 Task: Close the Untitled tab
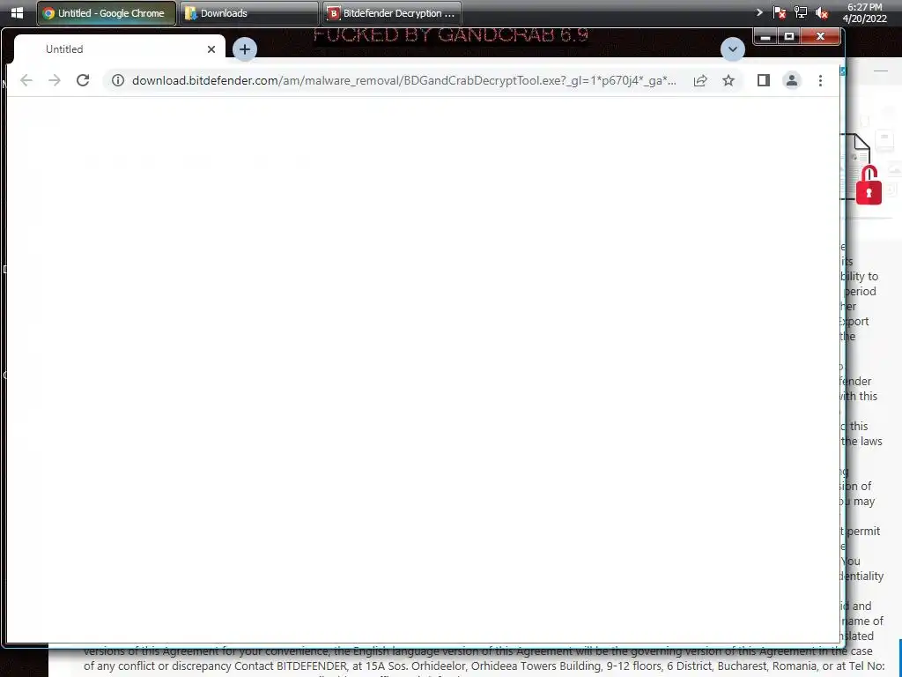pos(211,49)
